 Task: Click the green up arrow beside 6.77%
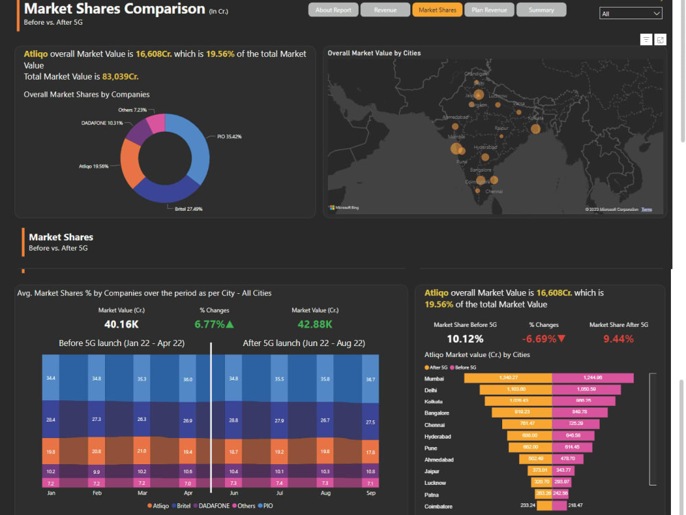point(230,325)
